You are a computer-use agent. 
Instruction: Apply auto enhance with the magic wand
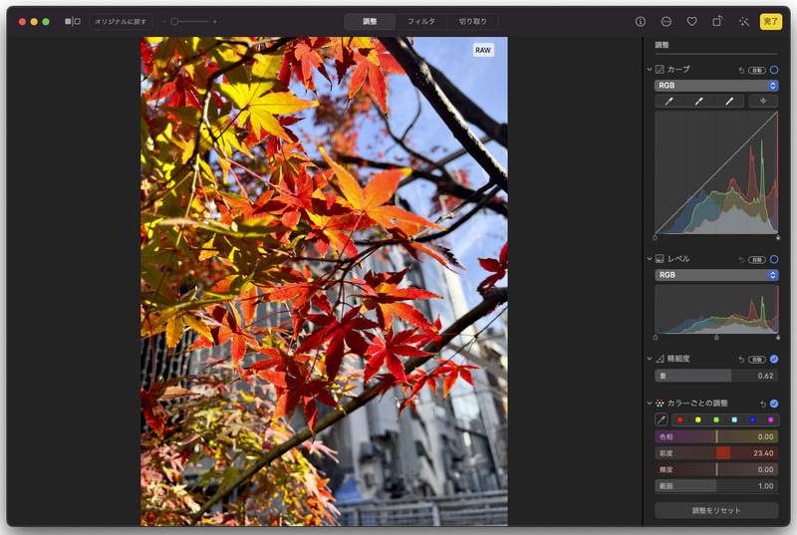744,21
